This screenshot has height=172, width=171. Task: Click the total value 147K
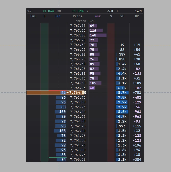pyautogui.click(x=139, y=11)
